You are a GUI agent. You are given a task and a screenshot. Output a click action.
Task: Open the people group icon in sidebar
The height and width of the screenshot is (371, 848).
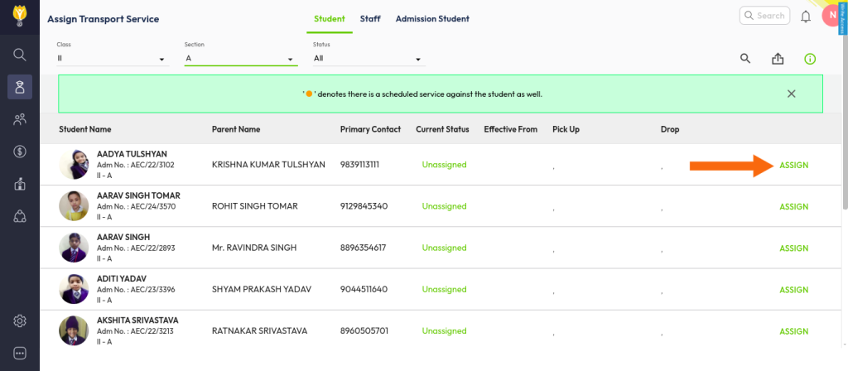(20, 119)
